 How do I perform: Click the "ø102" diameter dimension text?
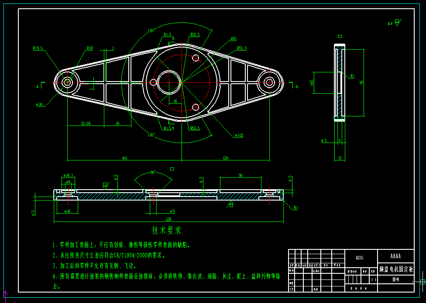[239, 135]
